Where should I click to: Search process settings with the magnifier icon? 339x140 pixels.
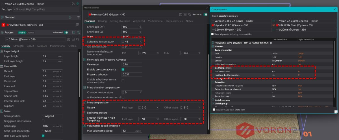click(78, 39)
